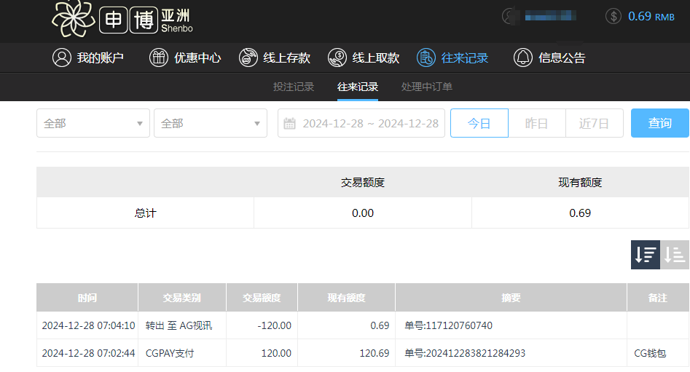Click the 线上存款 deposit icon
This screenshot has height=372, width=690.
coord(248,58)
